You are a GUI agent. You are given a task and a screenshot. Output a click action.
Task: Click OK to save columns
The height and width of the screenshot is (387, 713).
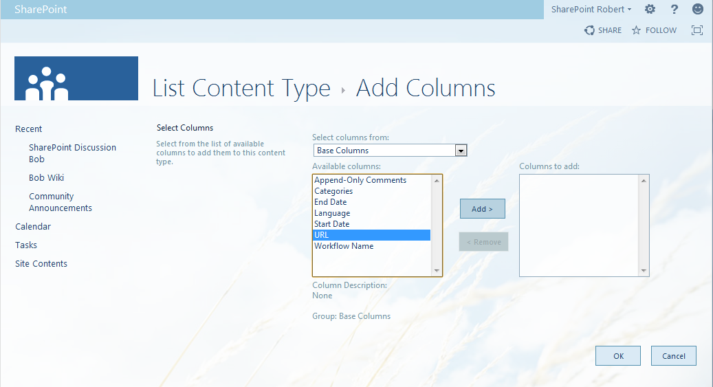pyautogui.click(x=618, y=355)
